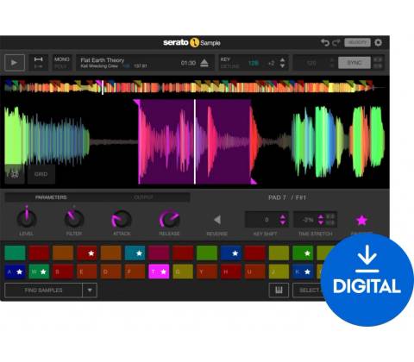Click the track time 01:30
This screenshot has height=362, width=414.
click(x=188, y=63)
